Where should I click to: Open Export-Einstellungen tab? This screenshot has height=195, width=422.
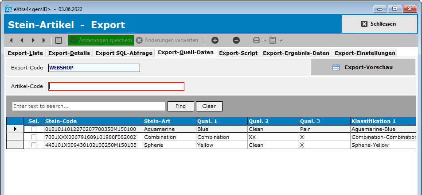click(x=365, y=53)
